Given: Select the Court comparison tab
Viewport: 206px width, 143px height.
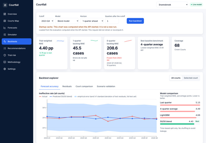Looking at the screenshot, I should [84, 86].
